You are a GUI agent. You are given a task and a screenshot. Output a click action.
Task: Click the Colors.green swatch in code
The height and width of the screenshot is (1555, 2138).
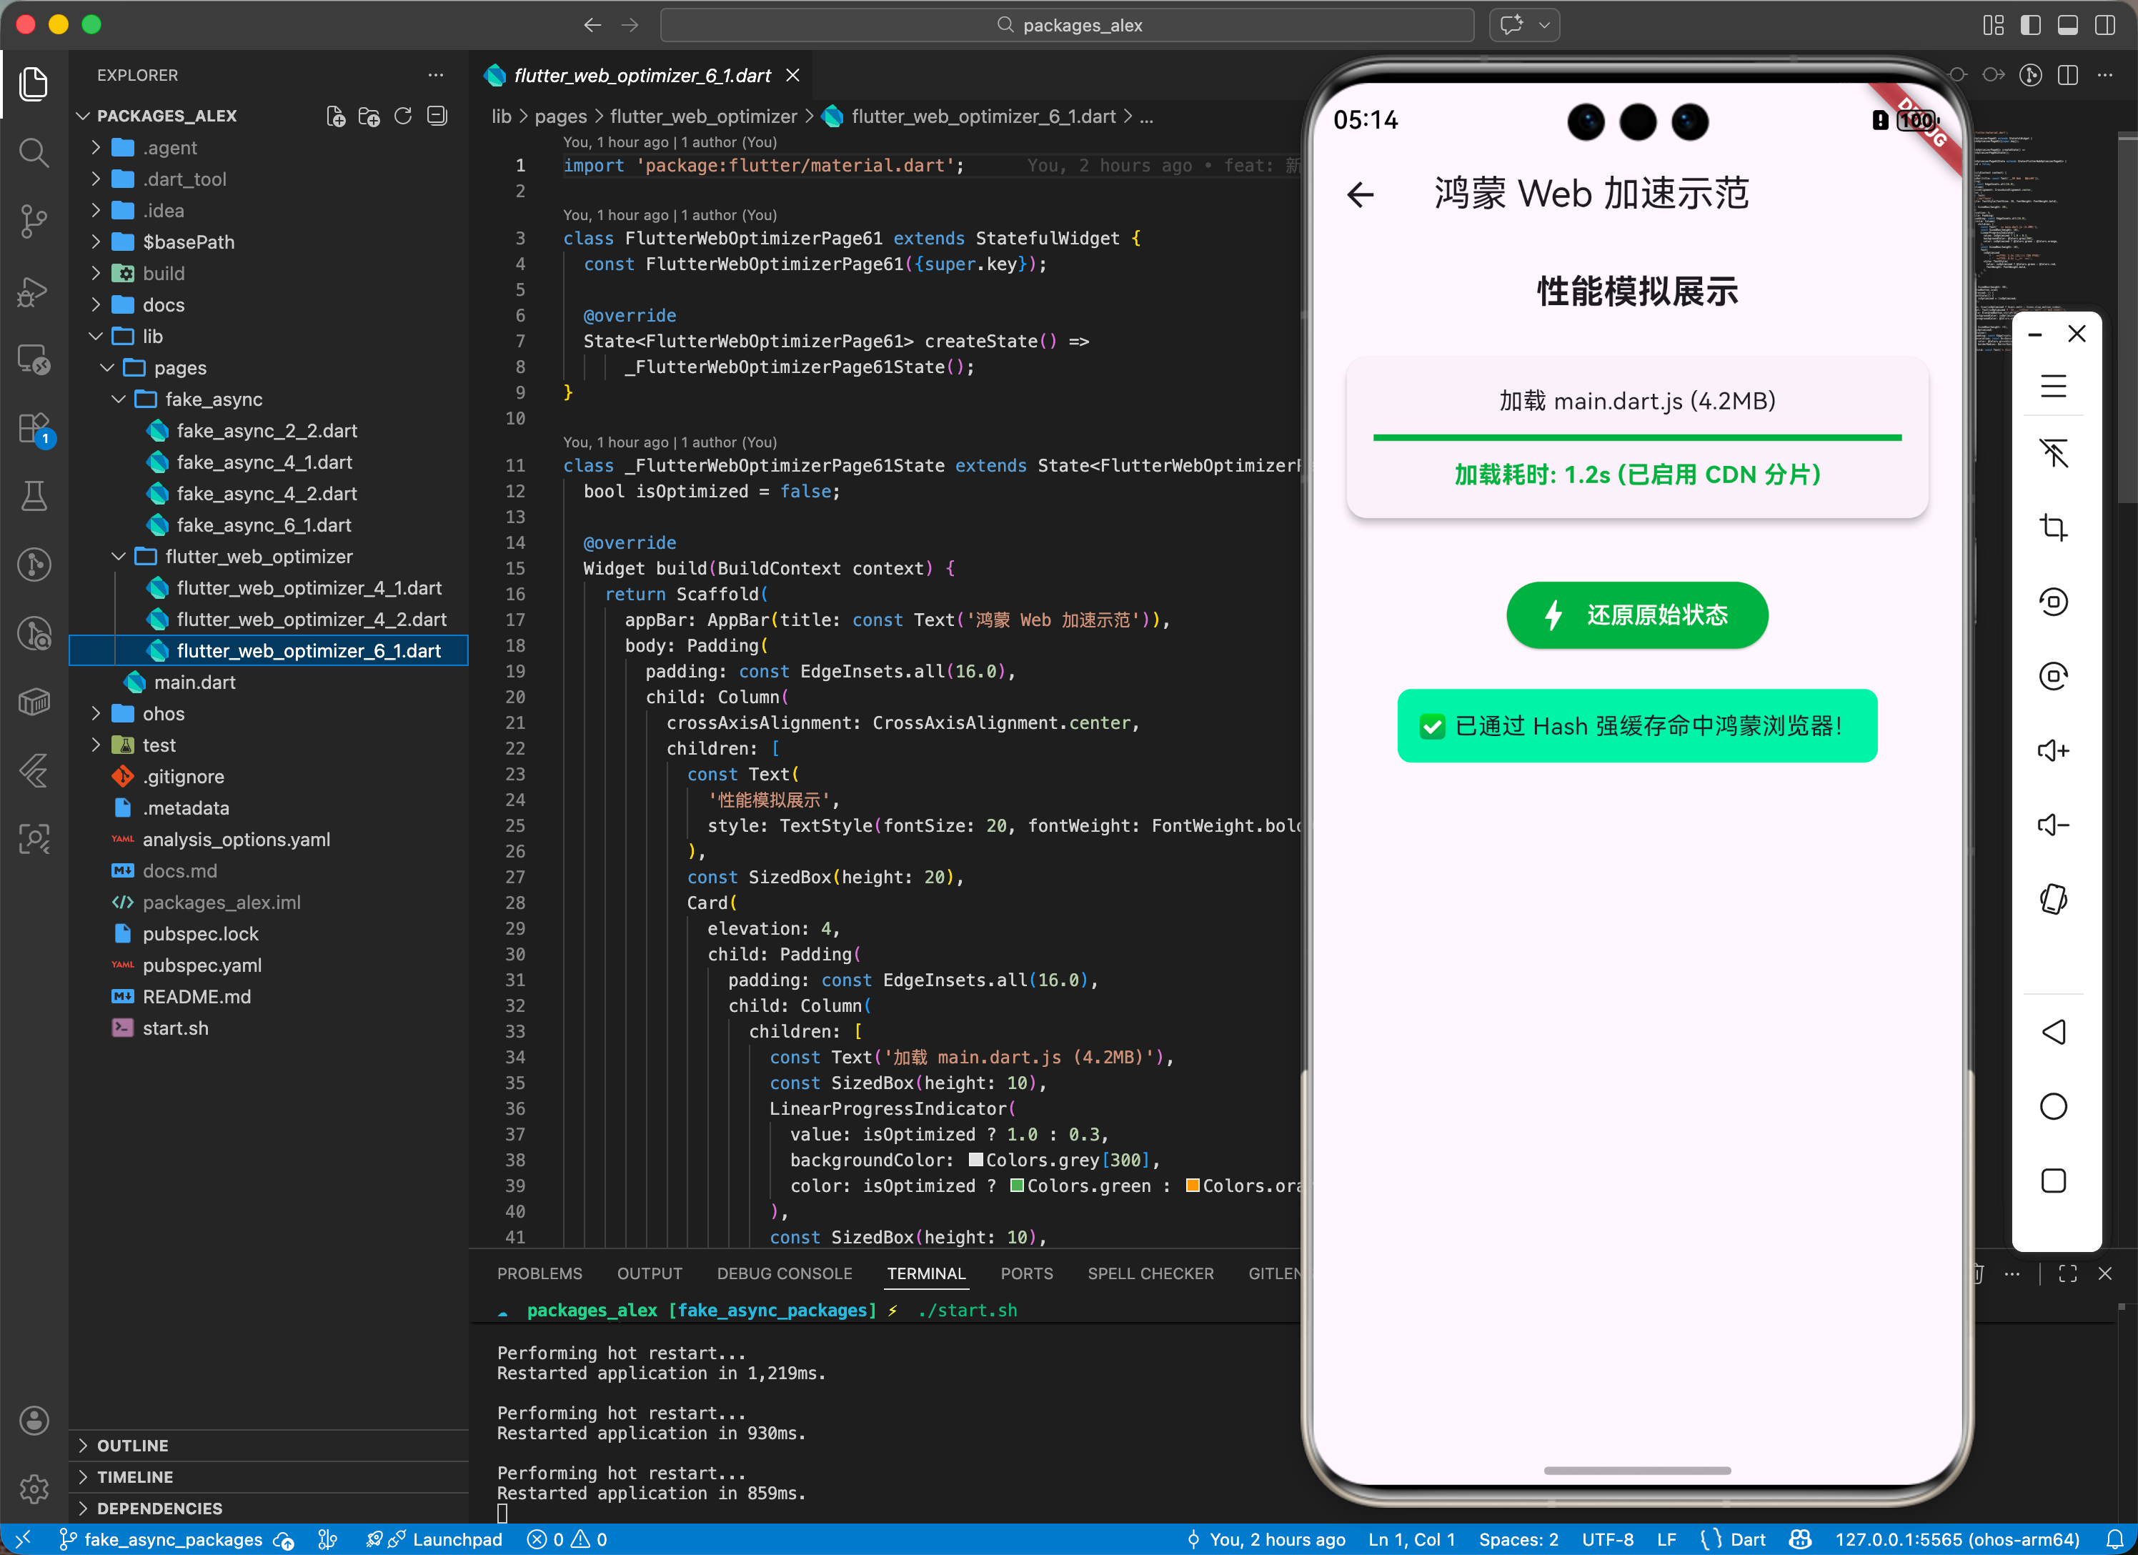click(x=1017, y=1186)
